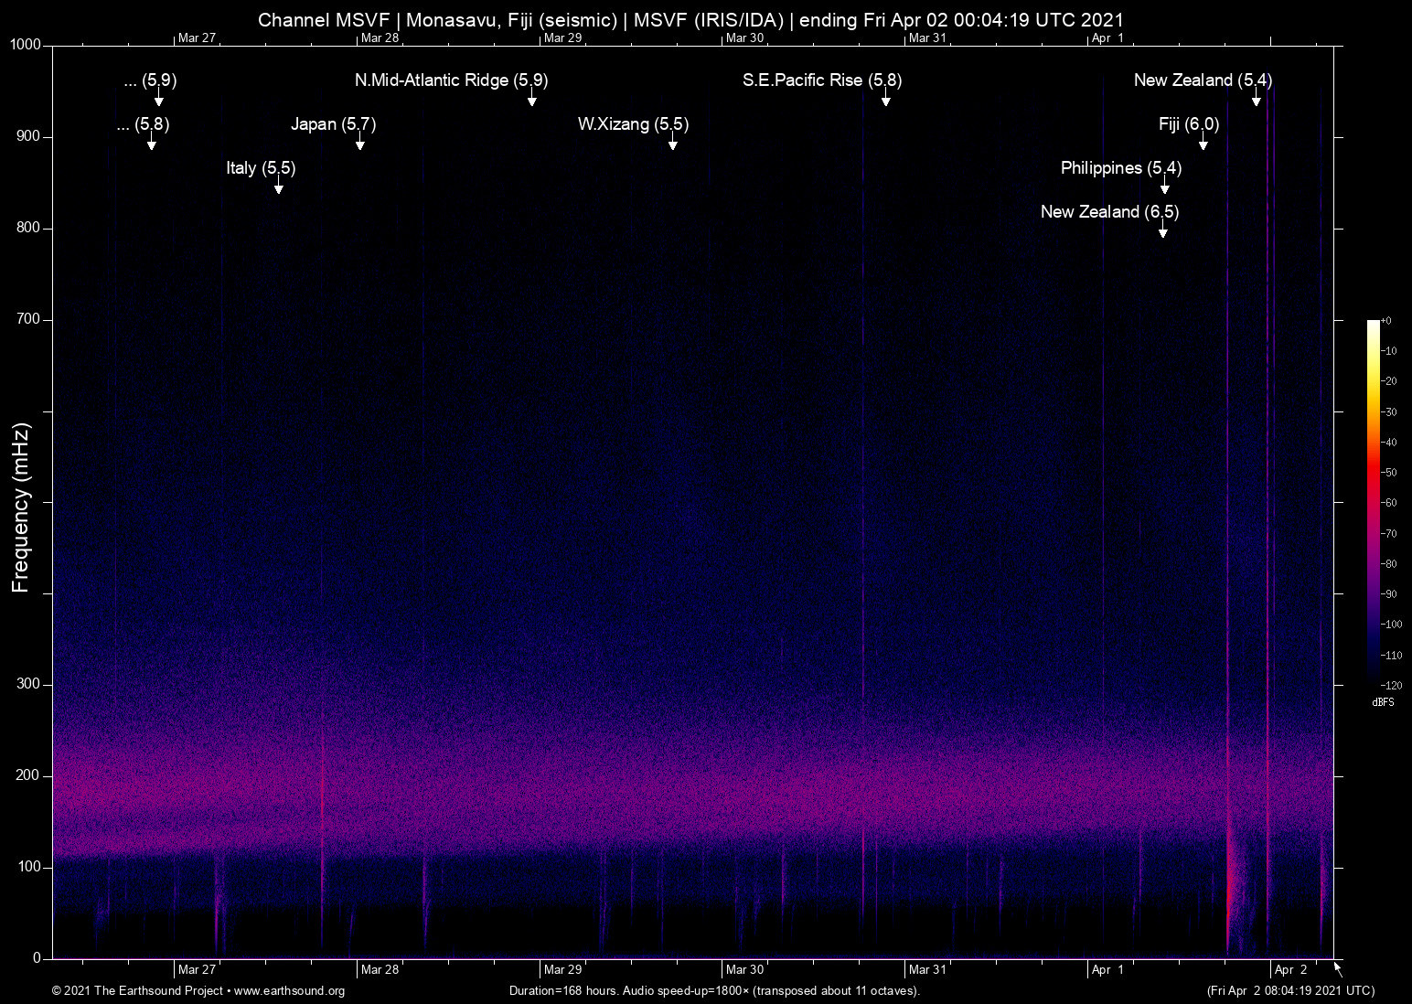Select the Italy (5.5) earthquake marker arrow
Image resolution: width=1412 pixels, height=1004 pixels.
tap(279, 187)
